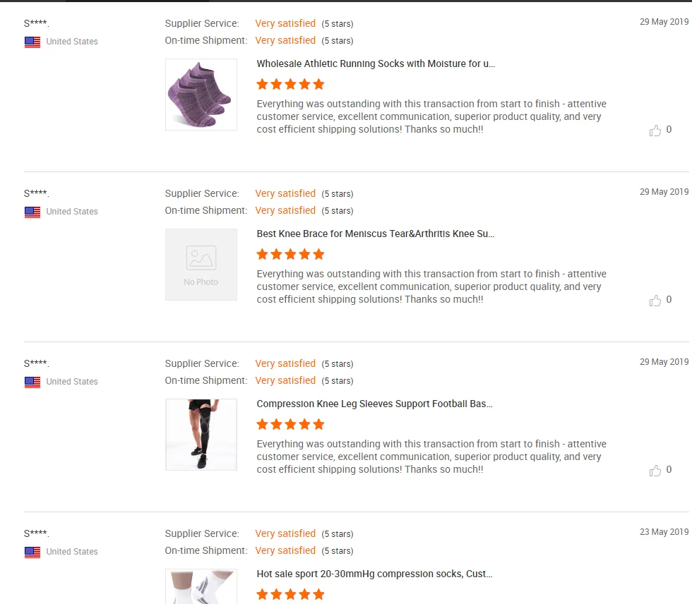The height and width of the screenshot is (604, 692).
Task: Open Best Knee Brace for Meniscus Tear link
Action: click(x=376, y=234)
